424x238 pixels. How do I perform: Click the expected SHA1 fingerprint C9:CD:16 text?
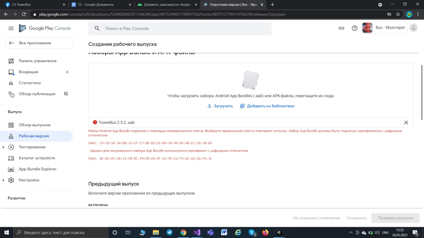point(150,143)
